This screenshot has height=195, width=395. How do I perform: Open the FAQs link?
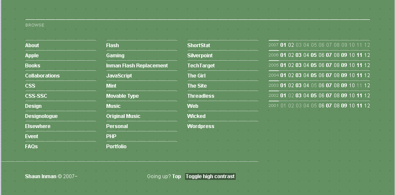point(32,147)
